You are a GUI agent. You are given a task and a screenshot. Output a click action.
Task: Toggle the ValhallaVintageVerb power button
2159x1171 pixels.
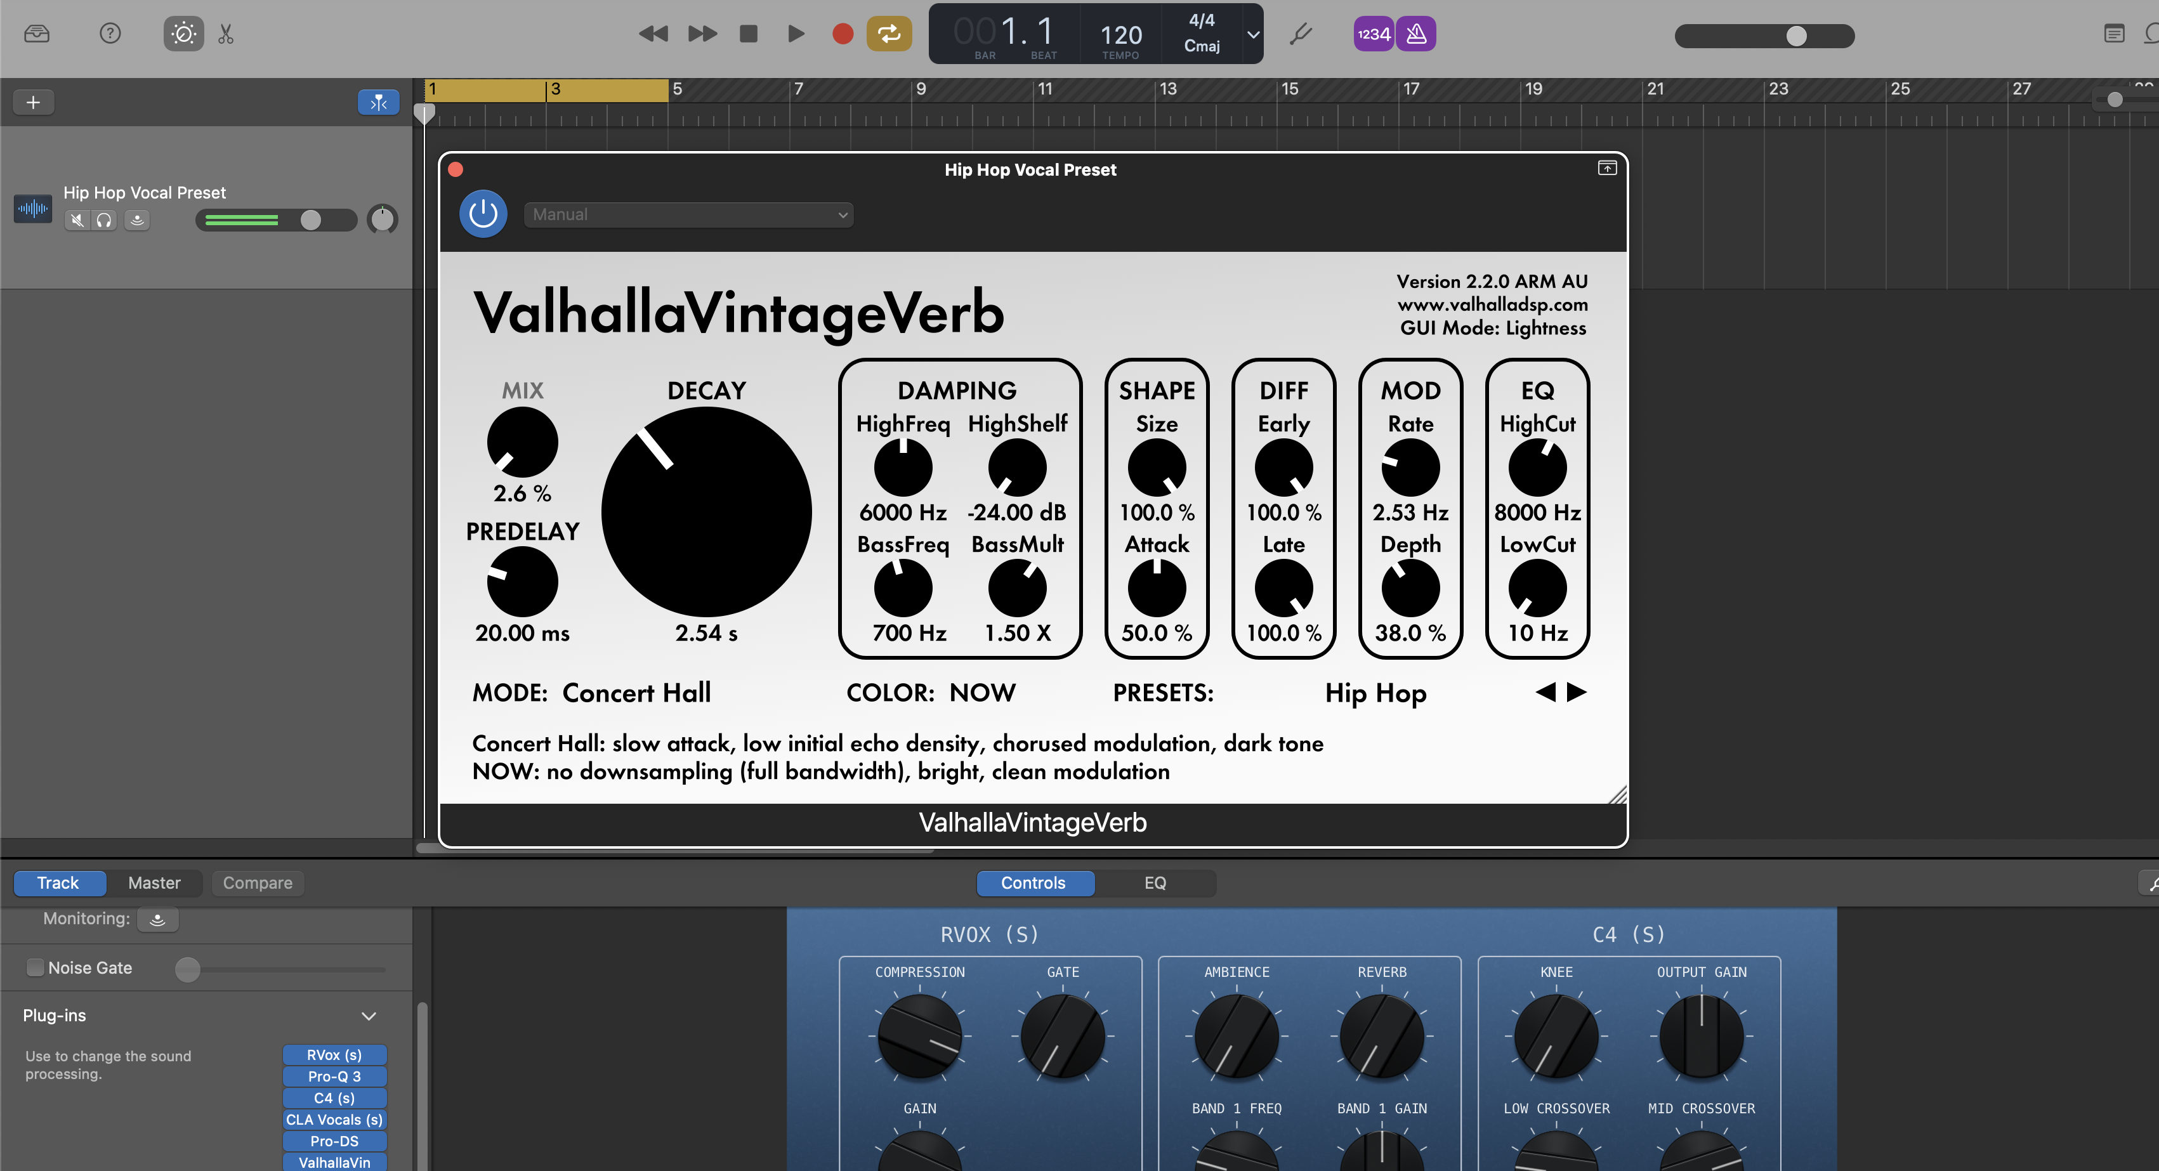coord(483,213)
